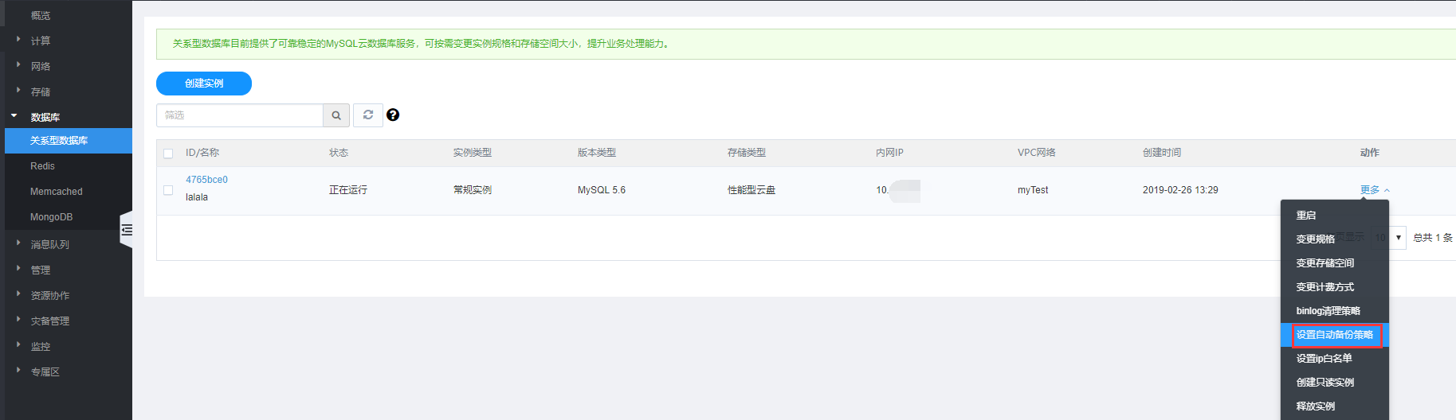Select 释放实例 menu entry

(x=1334, y=406)
